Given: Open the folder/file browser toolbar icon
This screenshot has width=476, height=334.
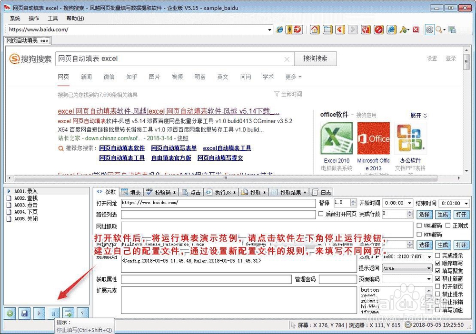Looking at the screenshot, I should pos(327,29).
